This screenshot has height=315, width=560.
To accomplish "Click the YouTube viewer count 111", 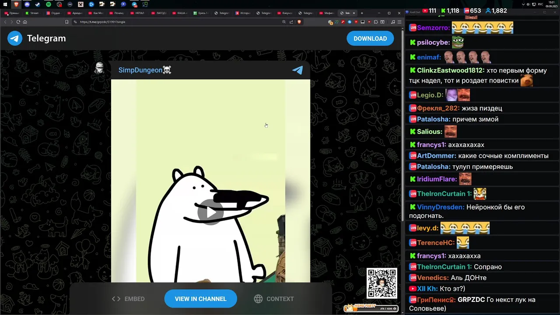I will [x=430, y=10].
